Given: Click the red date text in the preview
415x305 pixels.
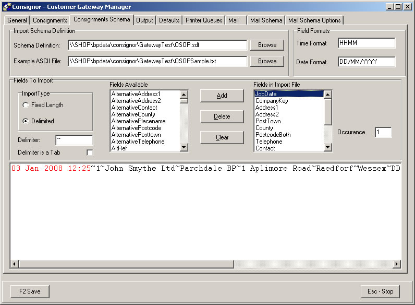Looking at the screenshot, I should (51, 168).
